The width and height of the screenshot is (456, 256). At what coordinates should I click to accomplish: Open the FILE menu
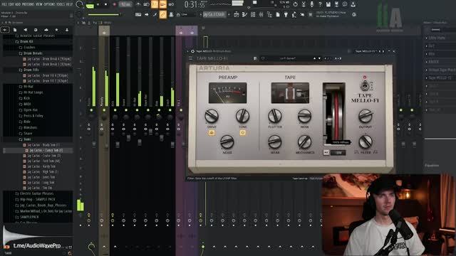(4, 4)
